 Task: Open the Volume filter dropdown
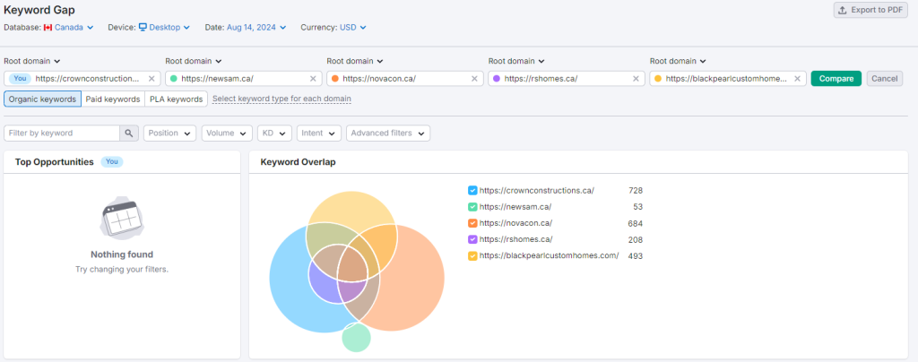coord(227,133)
